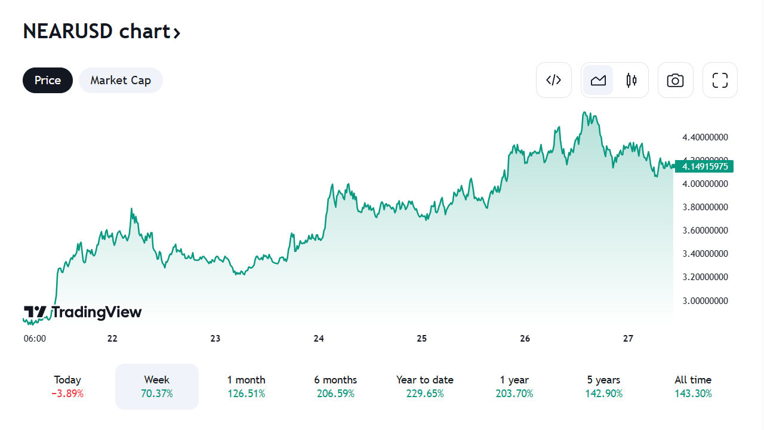This screenshot has width=764, height=430.
Task: Select the Week time range
Action: pyautogui.click(x=157, y=386)
